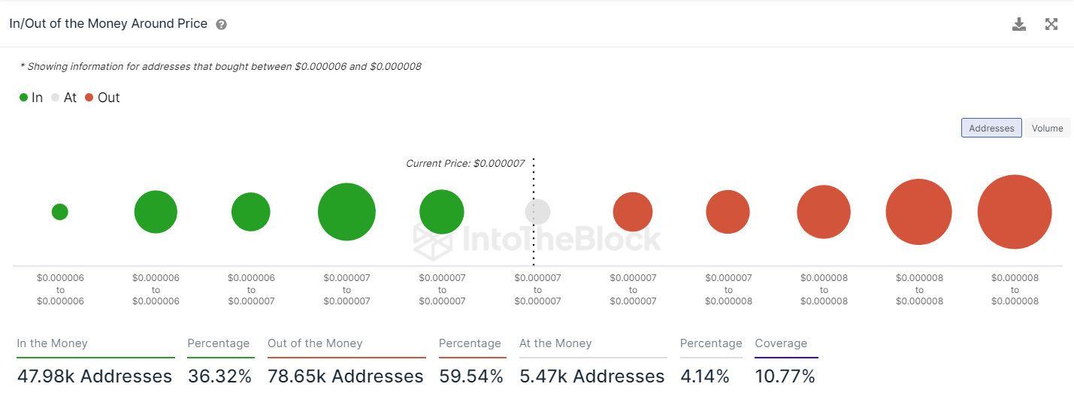The image size is (1074, 414).
Task: Expand chart to fullscreen
Action: click(1051, 24)
